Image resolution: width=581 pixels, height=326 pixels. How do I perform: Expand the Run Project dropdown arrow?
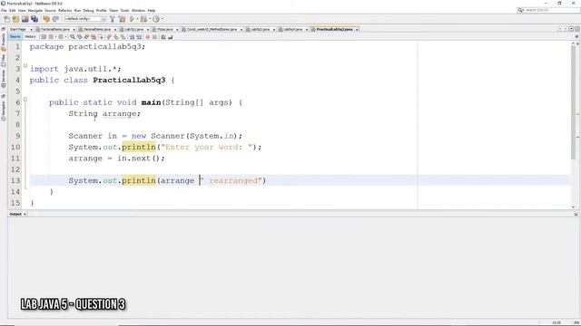pos(137,19)
